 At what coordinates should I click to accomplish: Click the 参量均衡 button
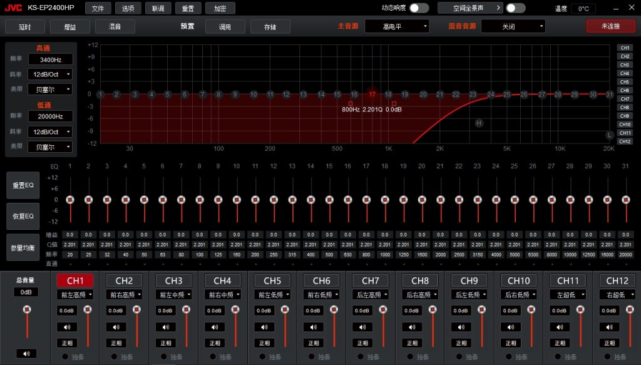[23, 248]
